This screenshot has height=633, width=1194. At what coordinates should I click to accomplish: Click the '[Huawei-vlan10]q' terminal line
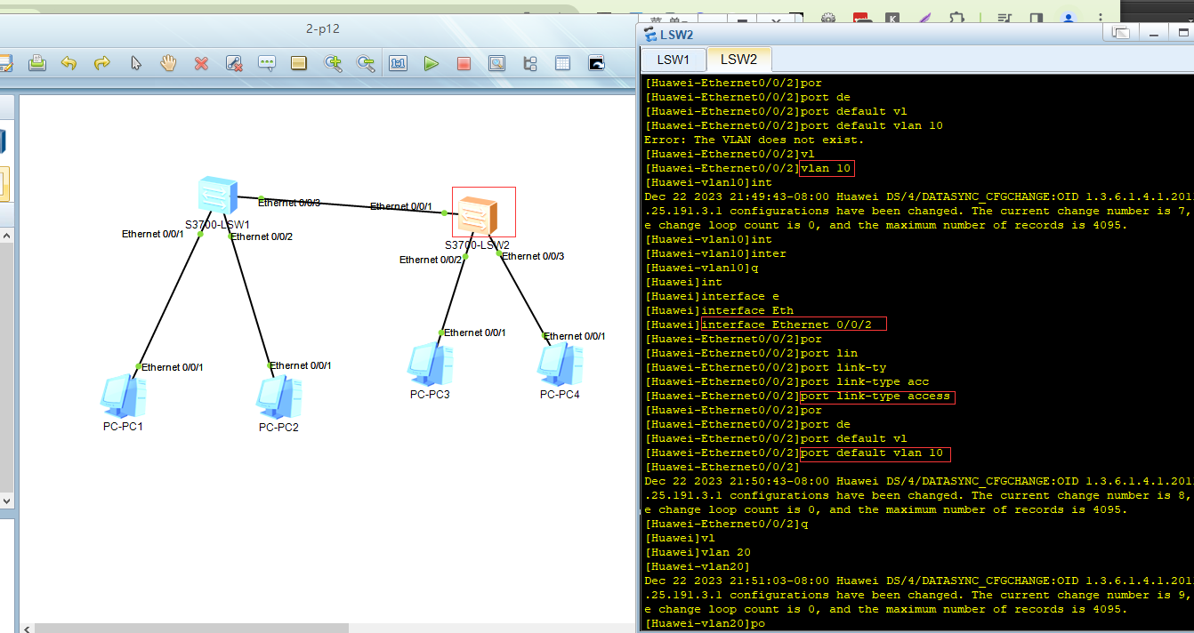point(701,268)
